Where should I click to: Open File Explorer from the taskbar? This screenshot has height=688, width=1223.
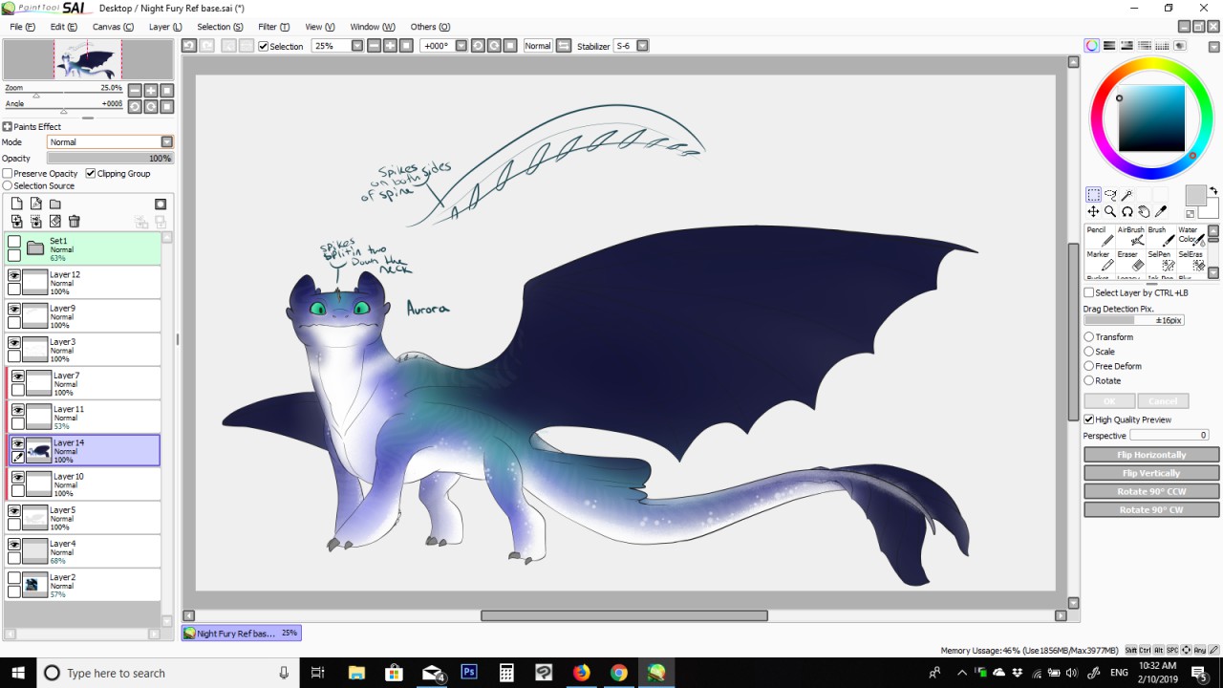pyautogui.click(x=356, y=672)
